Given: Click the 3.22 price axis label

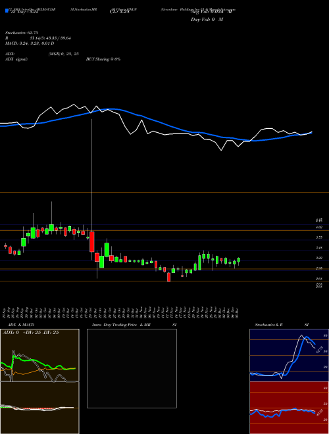Looking at the screenshot, I should [319, 258].
